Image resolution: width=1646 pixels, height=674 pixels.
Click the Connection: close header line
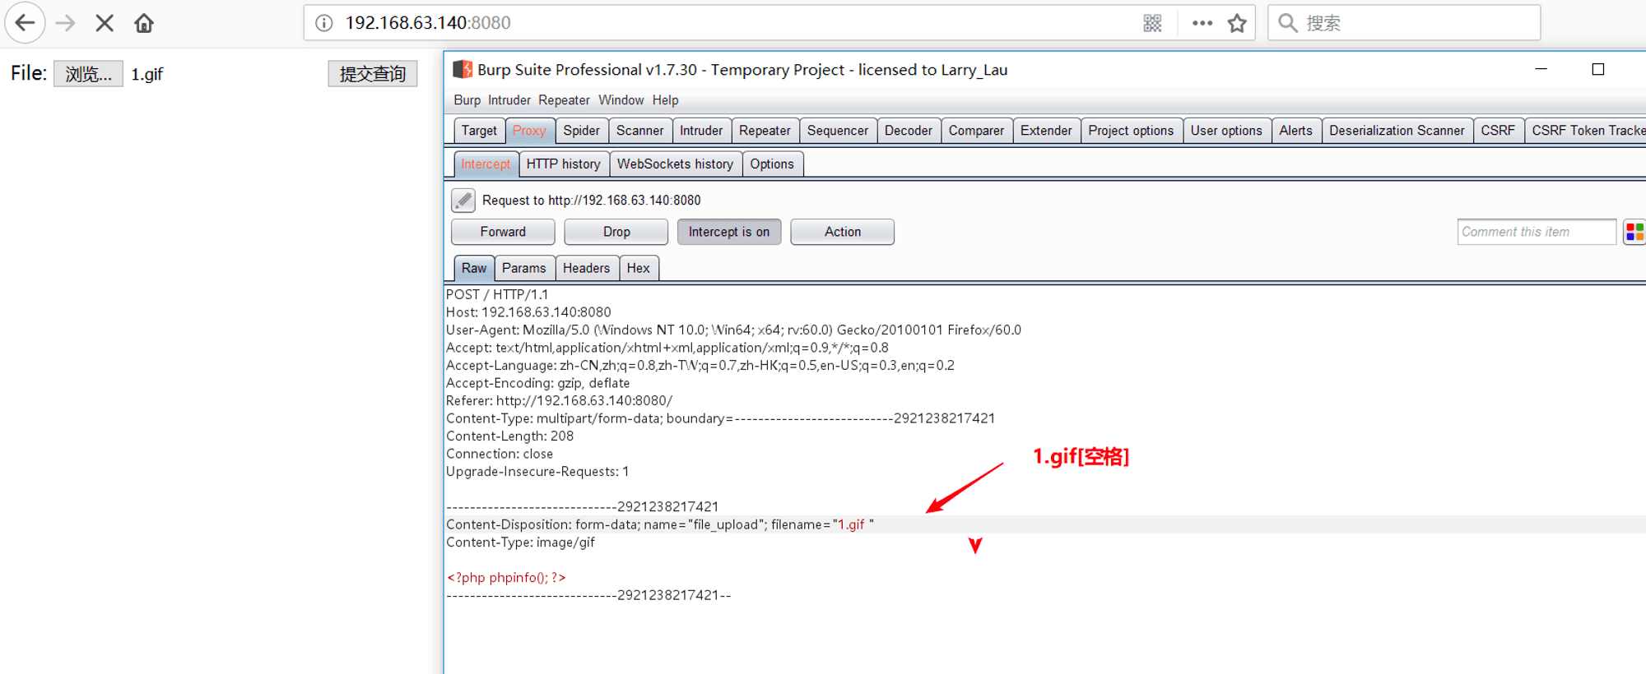(x=500, y=454)
